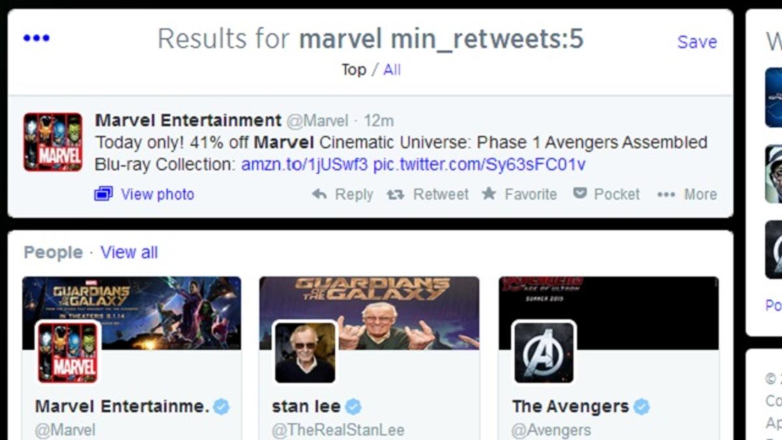Click the Pocket save icon
This screenshot has height=440, width=782.
pos(580,194)
